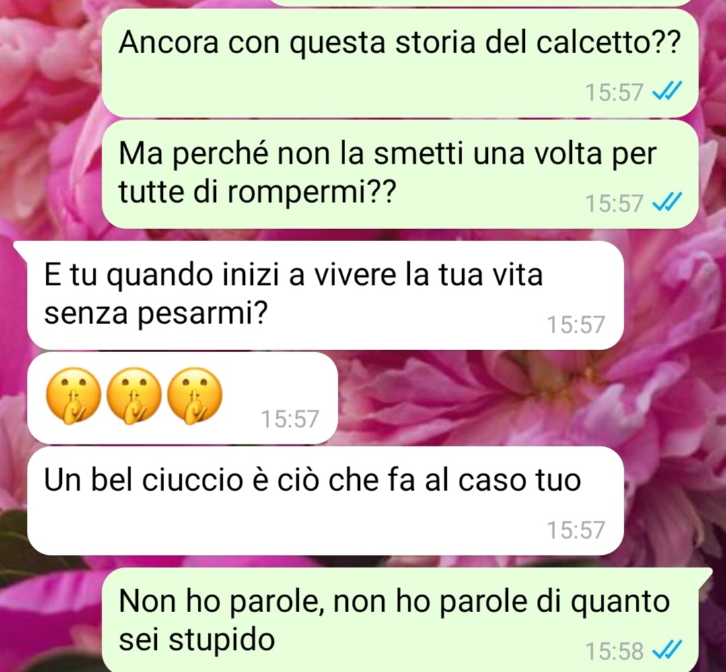The height and width of the screenshot is (672, 726).
Task: Tap the read ticks on 'rompermi' message
Action: pos(667,203)
